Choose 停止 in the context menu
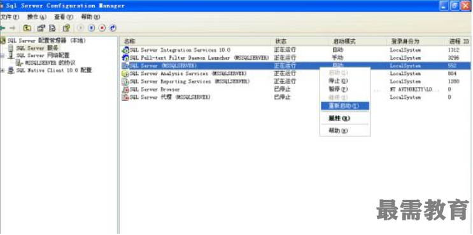The image size is (473, 235). (x=345, y=81)
